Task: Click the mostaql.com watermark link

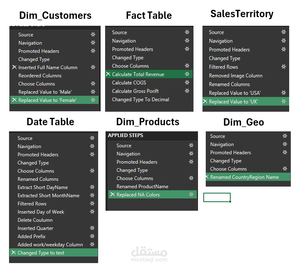Action: 149,259
